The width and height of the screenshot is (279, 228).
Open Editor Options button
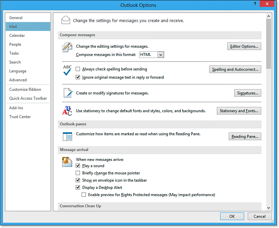click(244, 46)
